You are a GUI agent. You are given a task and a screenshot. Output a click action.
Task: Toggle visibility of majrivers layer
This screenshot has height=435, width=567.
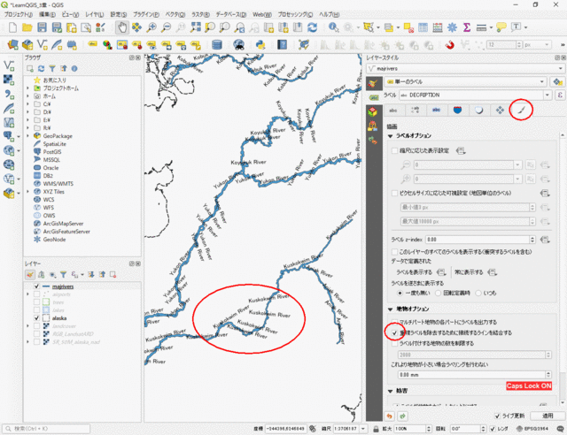point(36,286)
